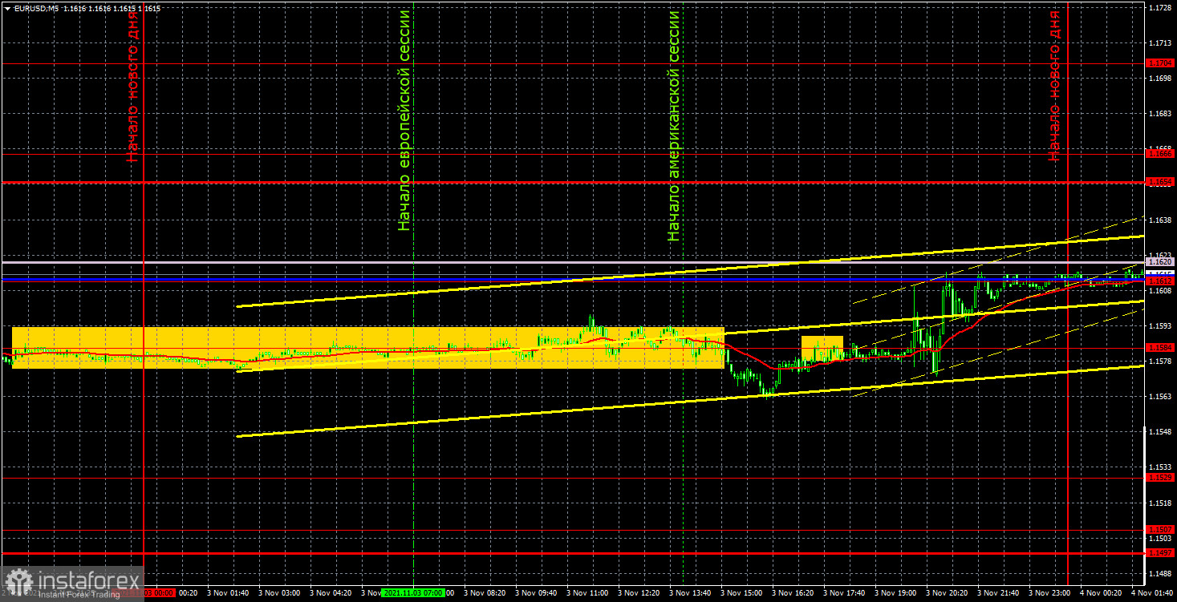Screen dimensions: 1177x602
Task: Click the 1.1608 value on price axis
Action: 1161,290
